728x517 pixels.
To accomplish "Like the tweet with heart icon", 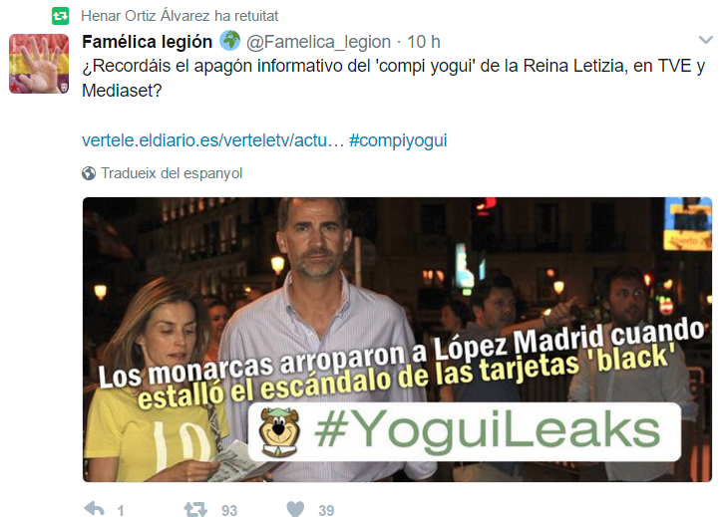I will click(295, 509).
